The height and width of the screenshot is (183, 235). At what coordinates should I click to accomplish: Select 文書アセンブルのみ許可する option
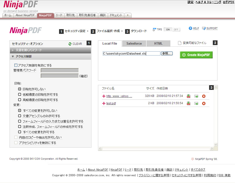[x=19, y=116]
